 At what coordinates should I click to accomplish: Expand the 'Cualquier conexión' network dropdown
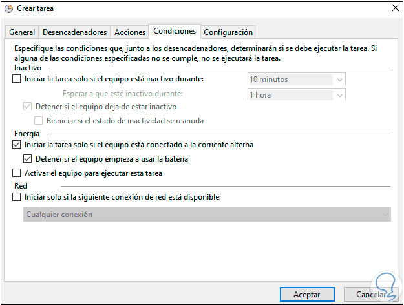(385, 215)
